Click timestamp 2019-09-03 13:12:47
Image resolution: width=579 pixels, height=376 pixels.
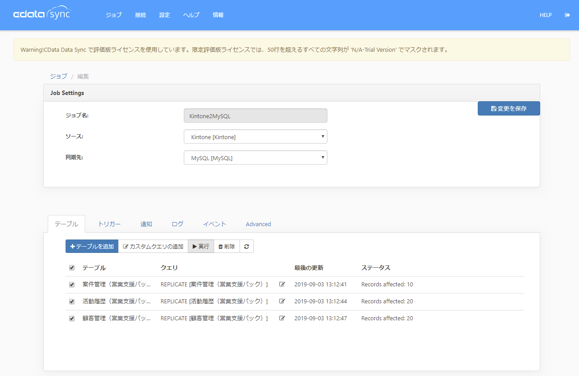[321, 318]
